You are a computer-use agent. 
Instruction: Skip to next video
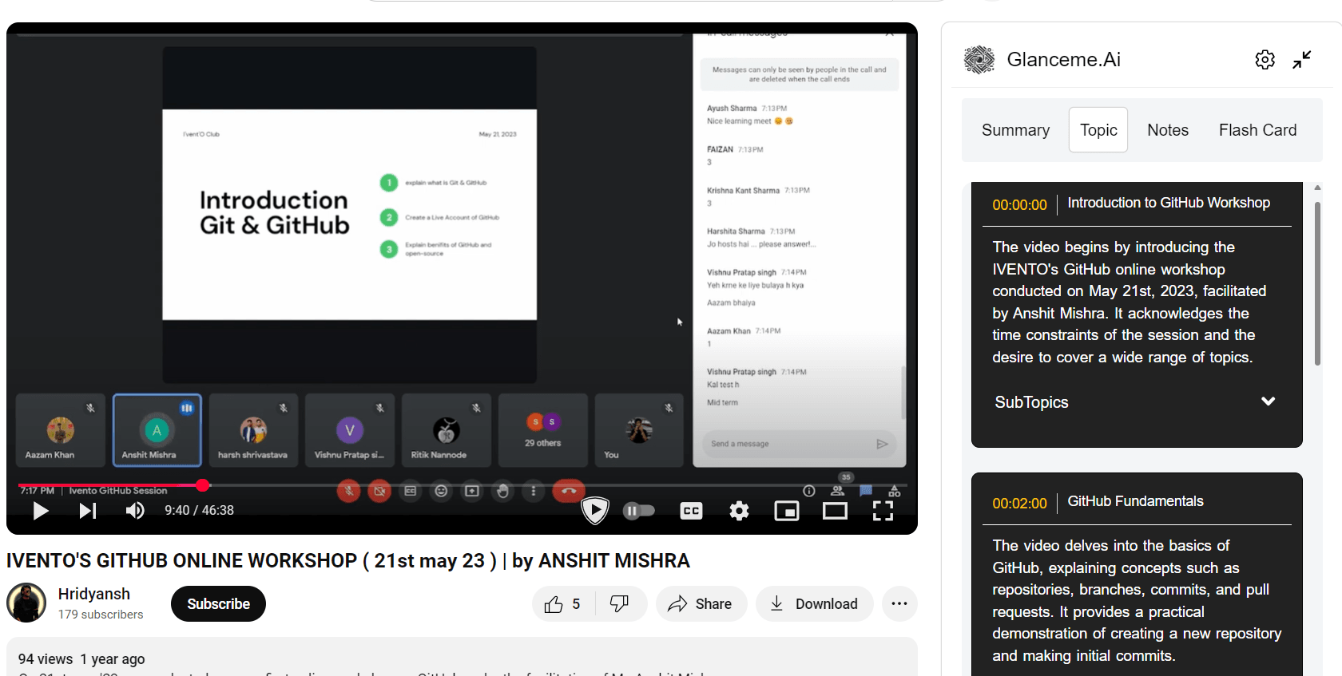(88, 510)
